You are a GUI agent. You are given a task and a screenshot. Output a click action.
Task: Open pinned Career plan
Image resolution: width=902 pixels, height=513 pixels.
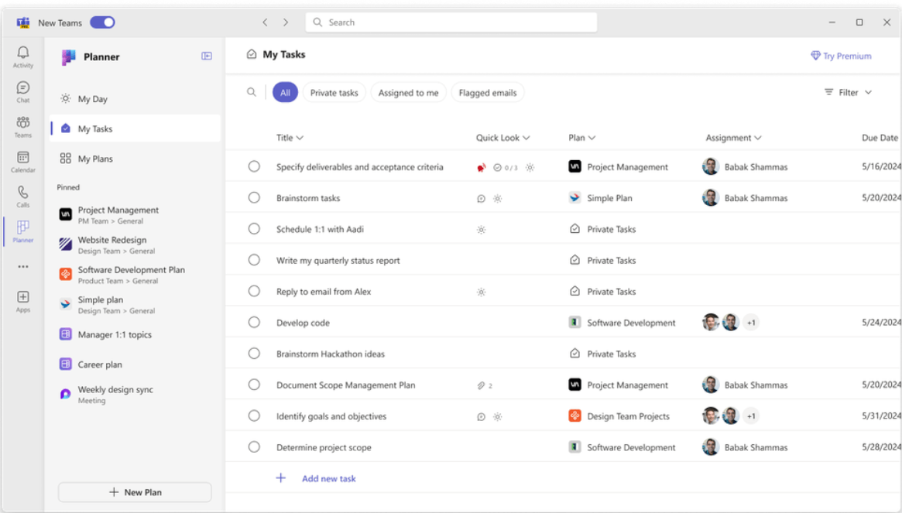pos(135,364)
